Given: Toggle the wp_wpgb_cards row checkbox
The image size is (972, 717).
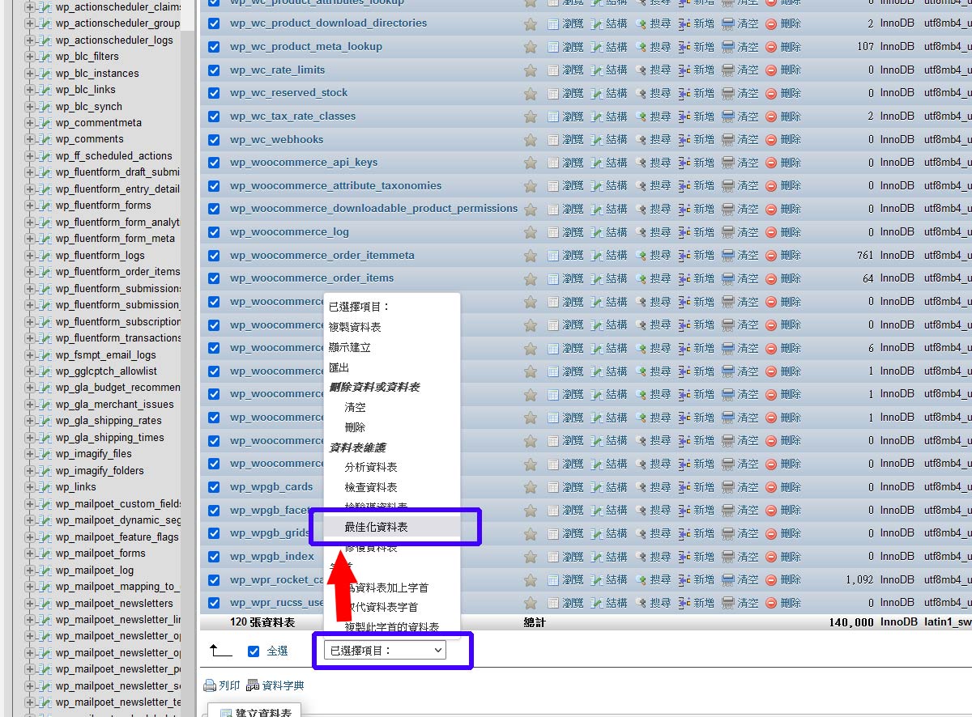Looking at the screenshot, I should (x=214, y=487).
